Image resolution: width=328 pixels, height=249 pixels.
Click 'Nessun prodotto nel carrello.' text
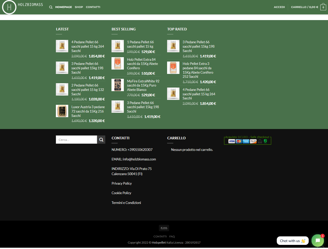[192, 150]
